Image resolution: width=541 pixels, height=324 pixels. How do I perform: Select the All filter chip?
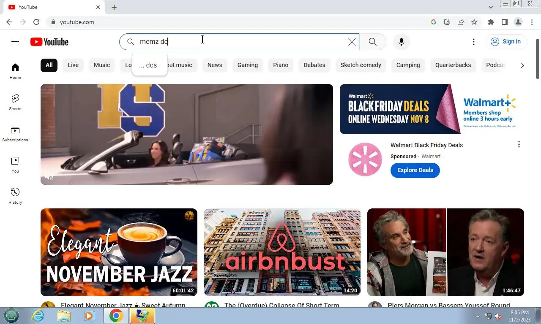(x=49, y=65)
